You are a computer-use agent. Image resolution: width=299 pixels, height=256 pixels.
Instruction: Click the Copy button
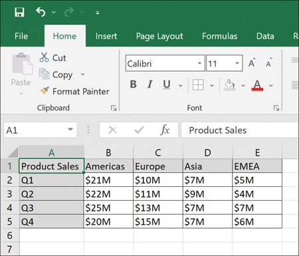click(56, 74)
